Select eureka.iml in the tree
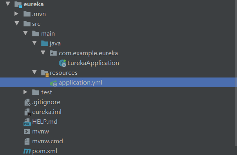This screenshot has height=155, width=237. (x=47, y=112)
